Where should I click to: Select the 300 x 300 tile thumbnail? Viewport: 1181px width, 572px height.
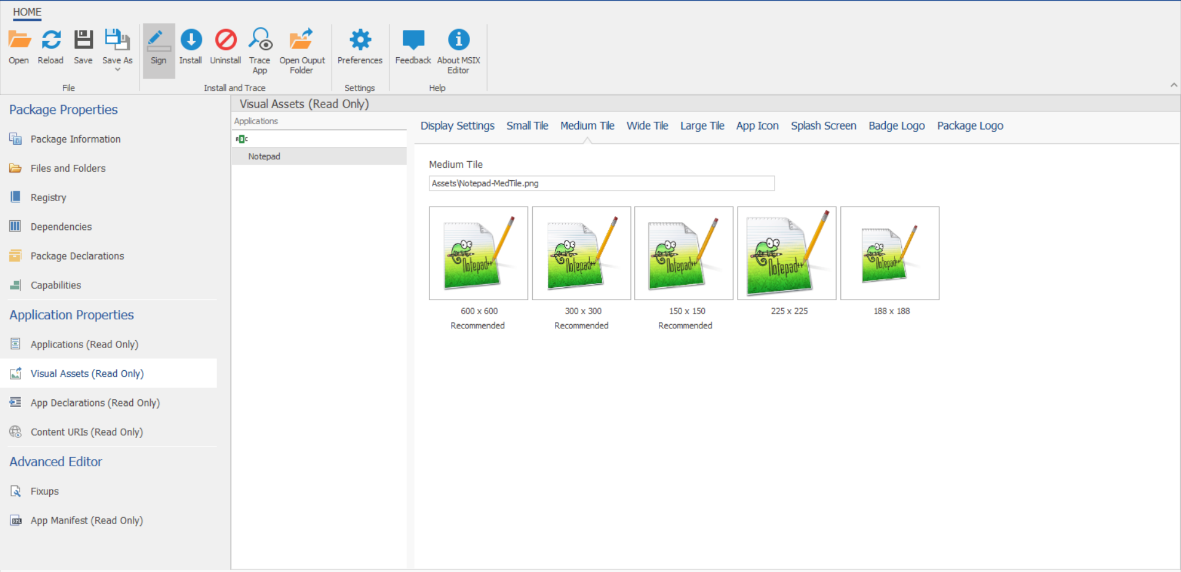(x=581, y=253)
